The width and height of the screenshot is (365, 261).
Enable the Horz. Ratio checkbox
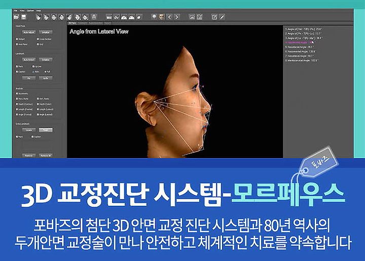pyautogui.click(x=17, y=99)
